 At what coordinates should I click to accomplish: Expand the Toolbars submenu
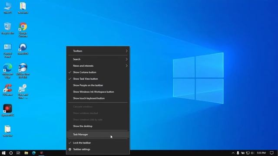98,51
